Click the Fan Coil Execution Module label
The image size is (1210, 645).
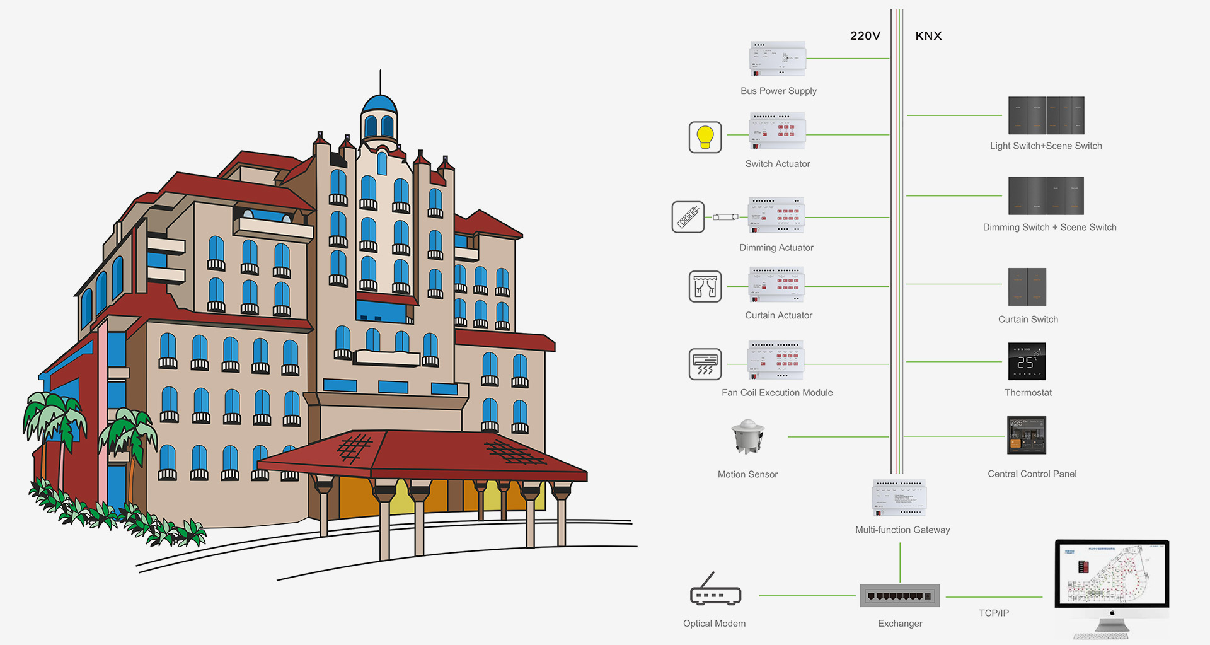(x=777, y=392)
